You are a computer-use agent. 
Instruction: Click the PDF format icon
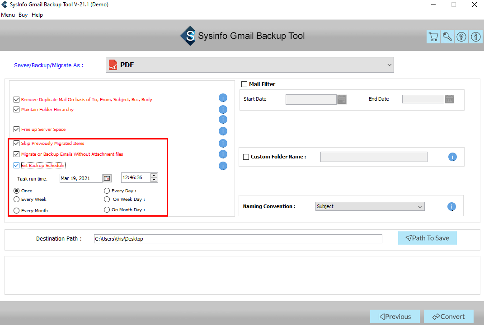tap(113, 65)
